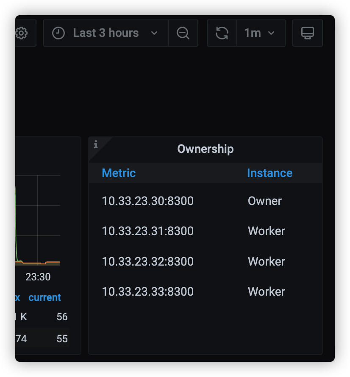Click the 23:30 time axis label
The height and width of the screenshot is (377, 350).
38,277
